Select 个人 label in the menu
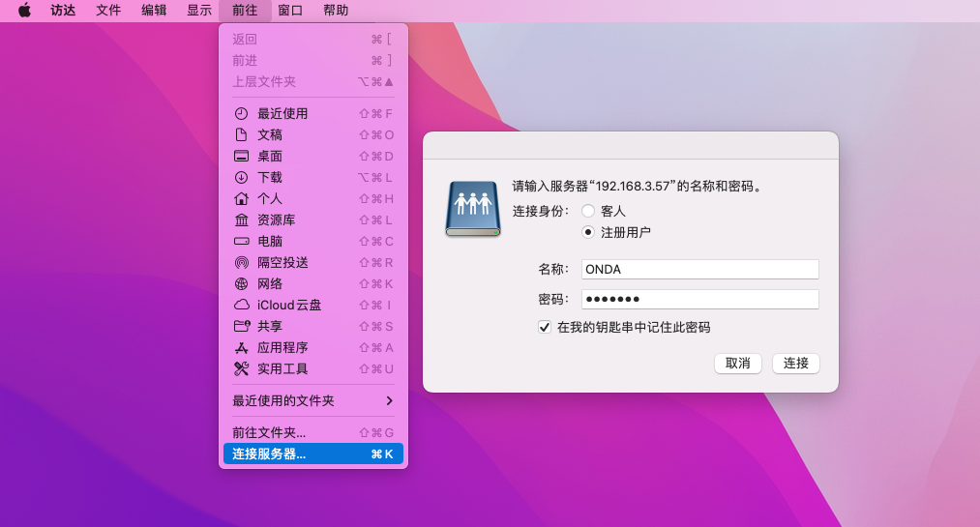Image resolution: width=980 pixels, height=527 pixels. 270,198
